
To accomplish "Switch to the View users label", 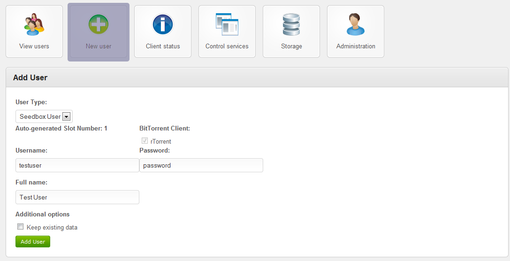I will click(34, 46).
